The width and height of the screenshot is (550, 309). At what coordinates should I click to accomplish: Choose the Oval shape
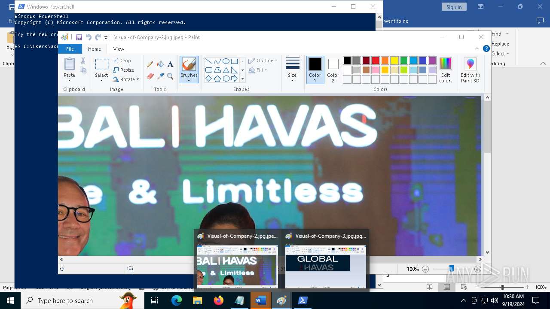pyautogui.click(x=226, y=61)
